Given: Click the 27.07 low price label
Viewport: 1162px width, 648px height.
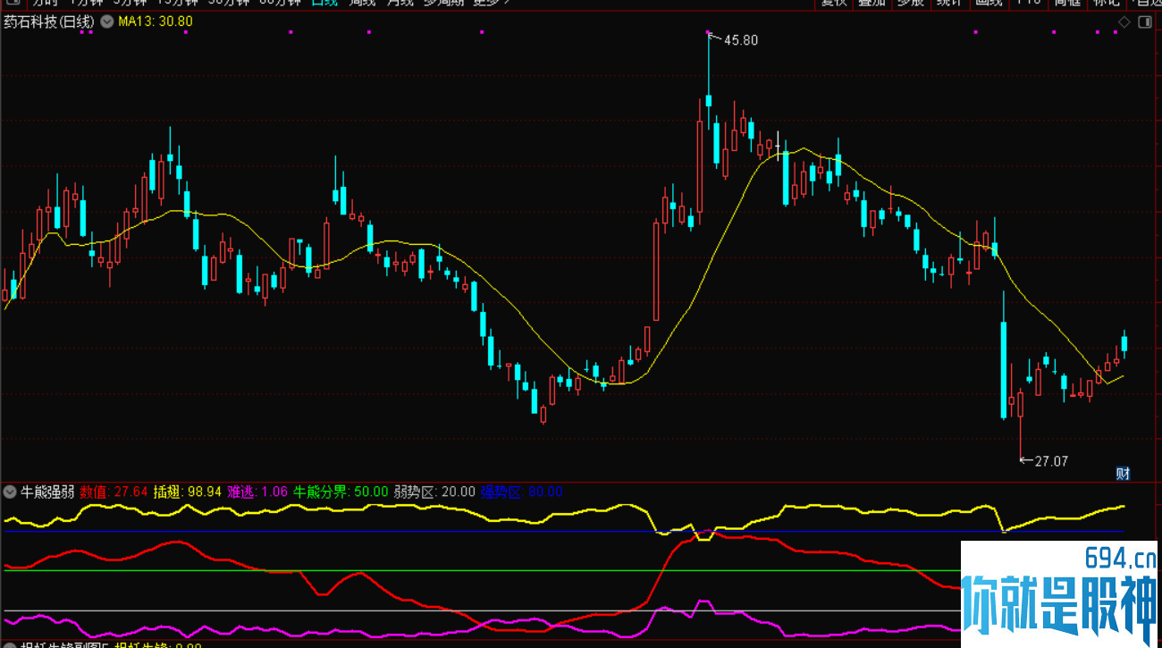Looking at the screenshot, I should 1051,461.
